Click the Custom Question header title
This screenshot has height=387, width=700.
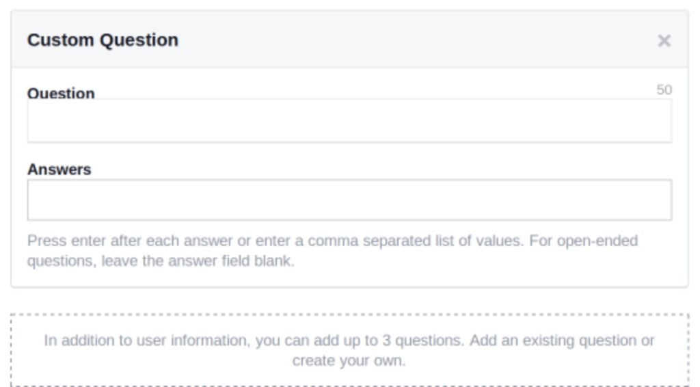(103, 40)
